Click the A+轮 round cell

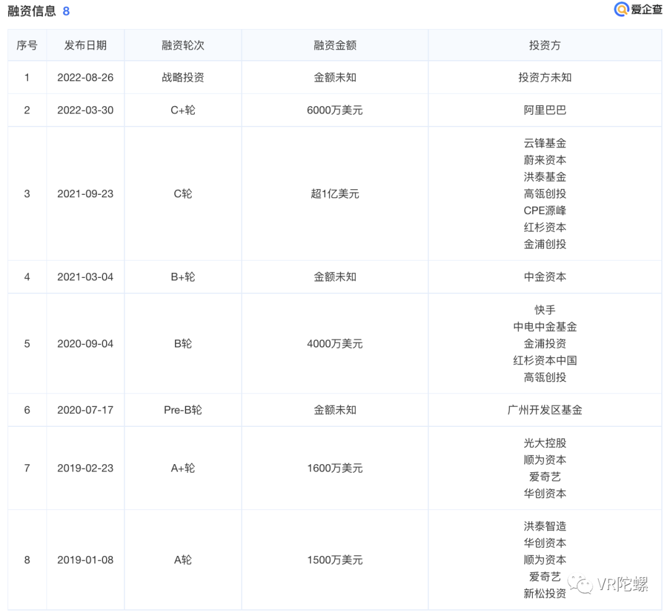tap(183, 468)
